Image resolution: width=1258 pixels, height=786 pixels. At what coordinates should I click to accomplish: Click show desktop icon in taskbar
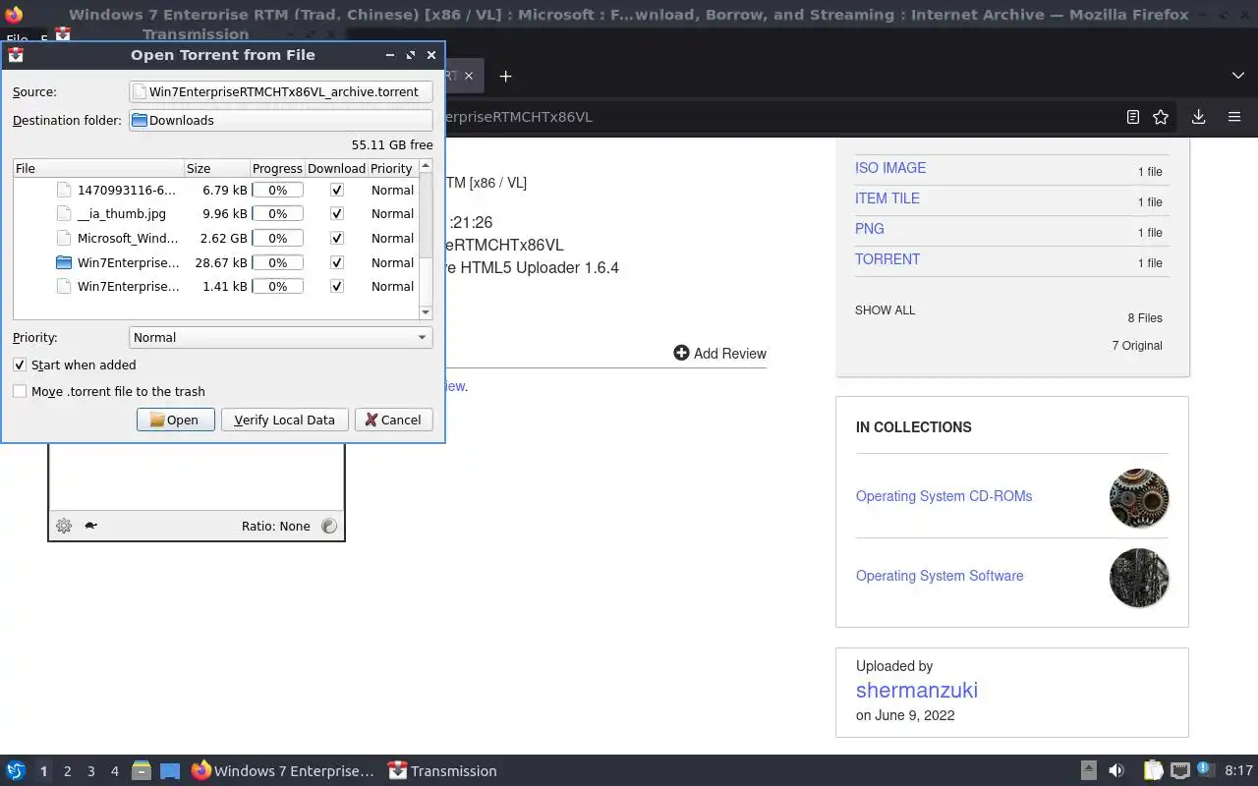(170, 771)
